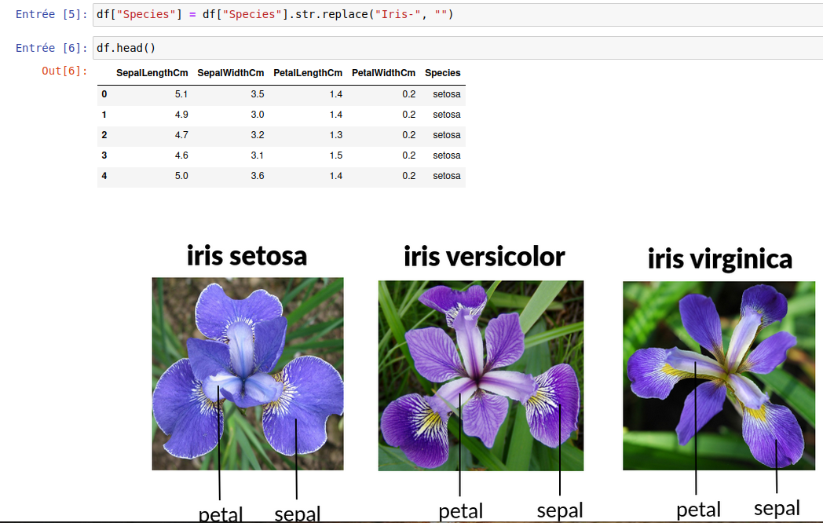Click the code cell containing df.head()

(x=455, y=48)
